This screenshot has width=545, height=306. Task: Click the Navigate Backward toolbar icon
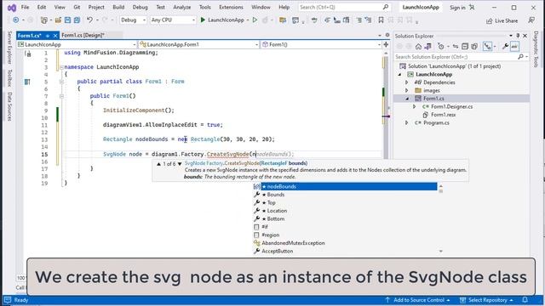[x=15, y=20]
